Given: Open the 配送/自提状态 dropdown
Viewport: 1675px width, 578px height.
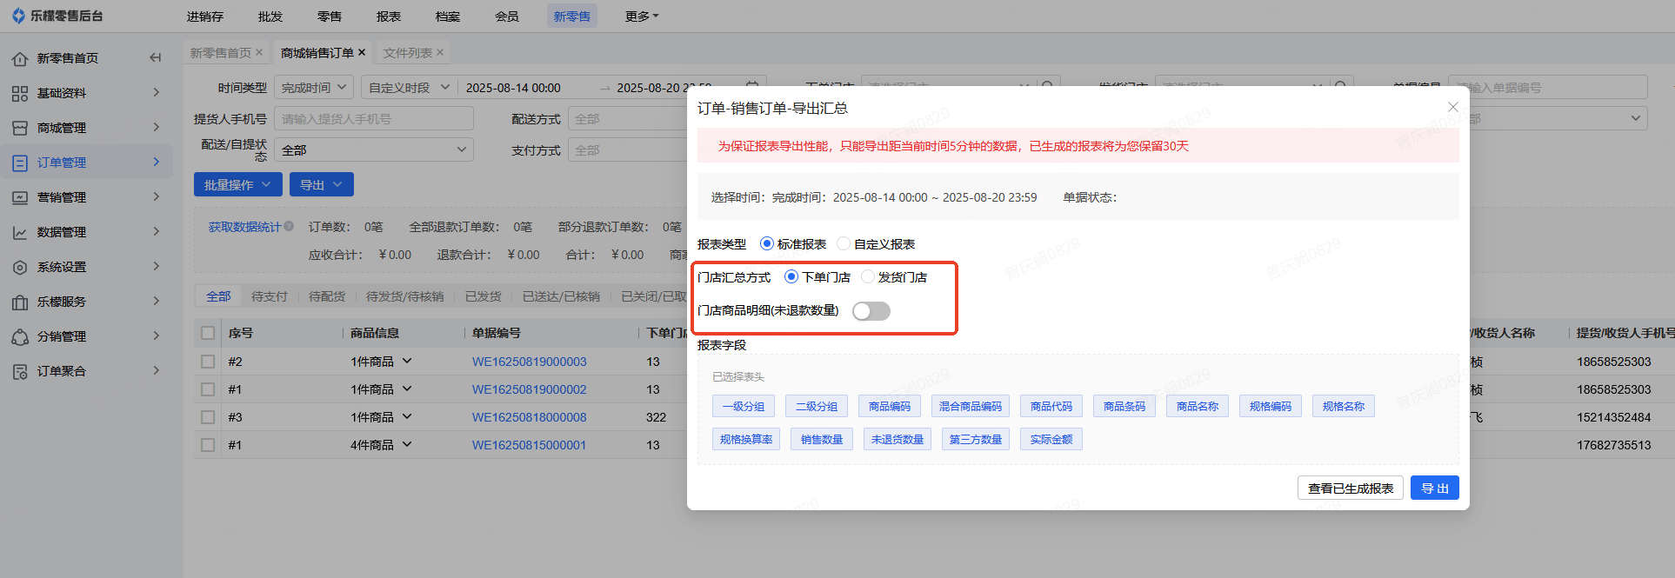Looking at the screenshot, I should click(374, 150).
